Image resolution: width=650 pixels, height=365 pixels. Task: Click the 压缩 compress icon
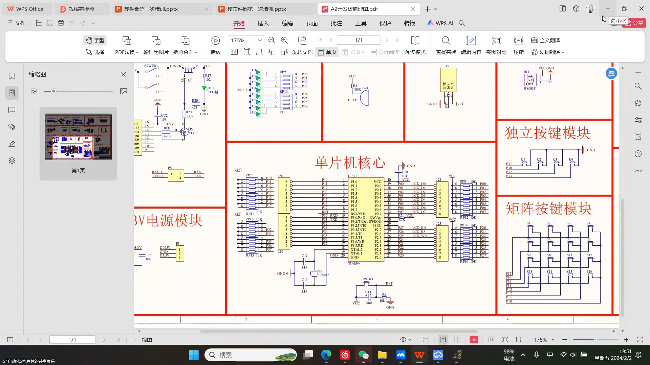click(518, 46)
